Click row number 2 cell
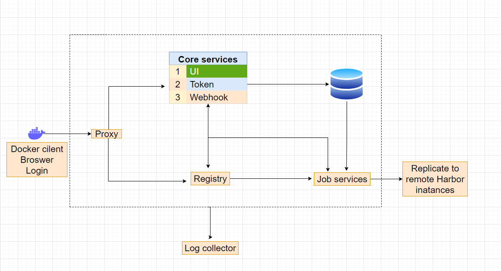This screenshot has width=501, height=271. tap(178, 84)
